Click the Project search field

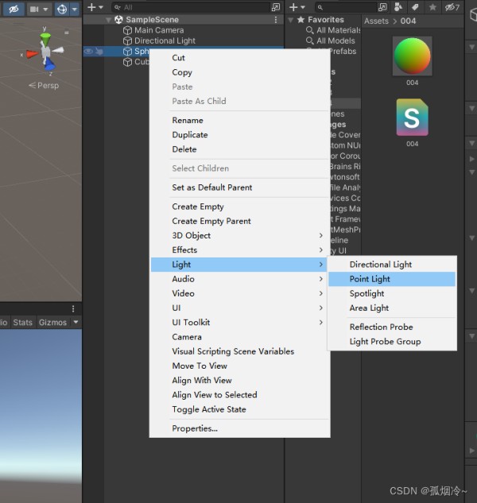click(345, 7)
